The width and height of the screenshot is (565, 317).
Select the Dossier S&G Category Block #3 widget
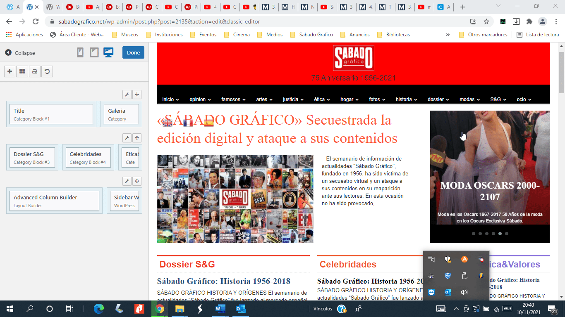[32, 158]
